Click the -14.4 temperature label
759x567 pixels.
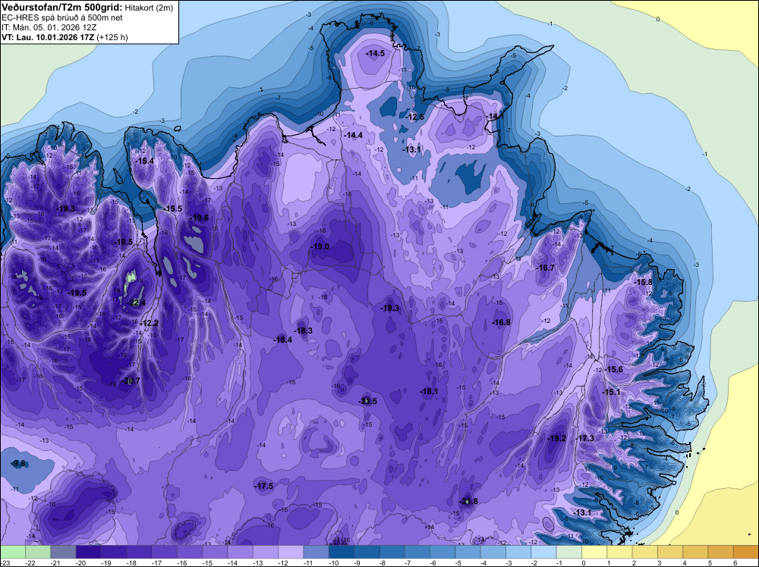[x=354, y=136]
